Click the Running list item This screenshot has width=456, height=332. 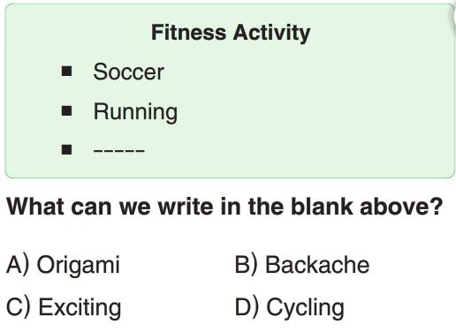[135, 112]
